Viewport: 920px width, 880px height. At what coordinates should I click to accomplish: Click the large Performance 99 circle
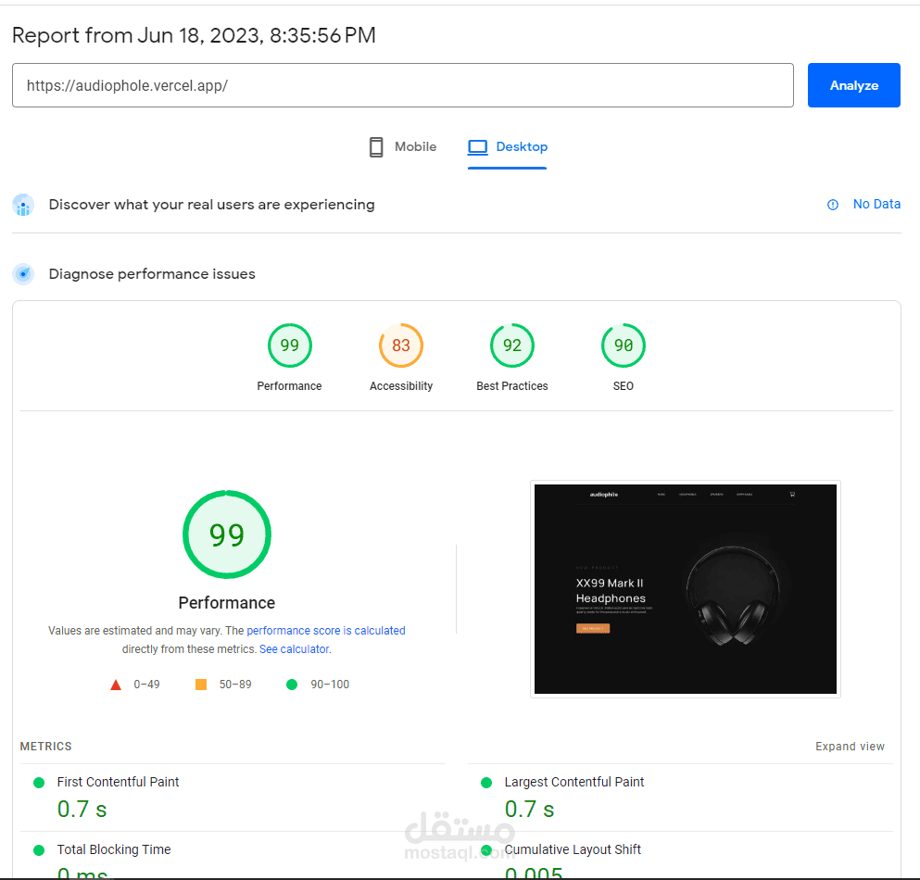click(x=226, y=534)
